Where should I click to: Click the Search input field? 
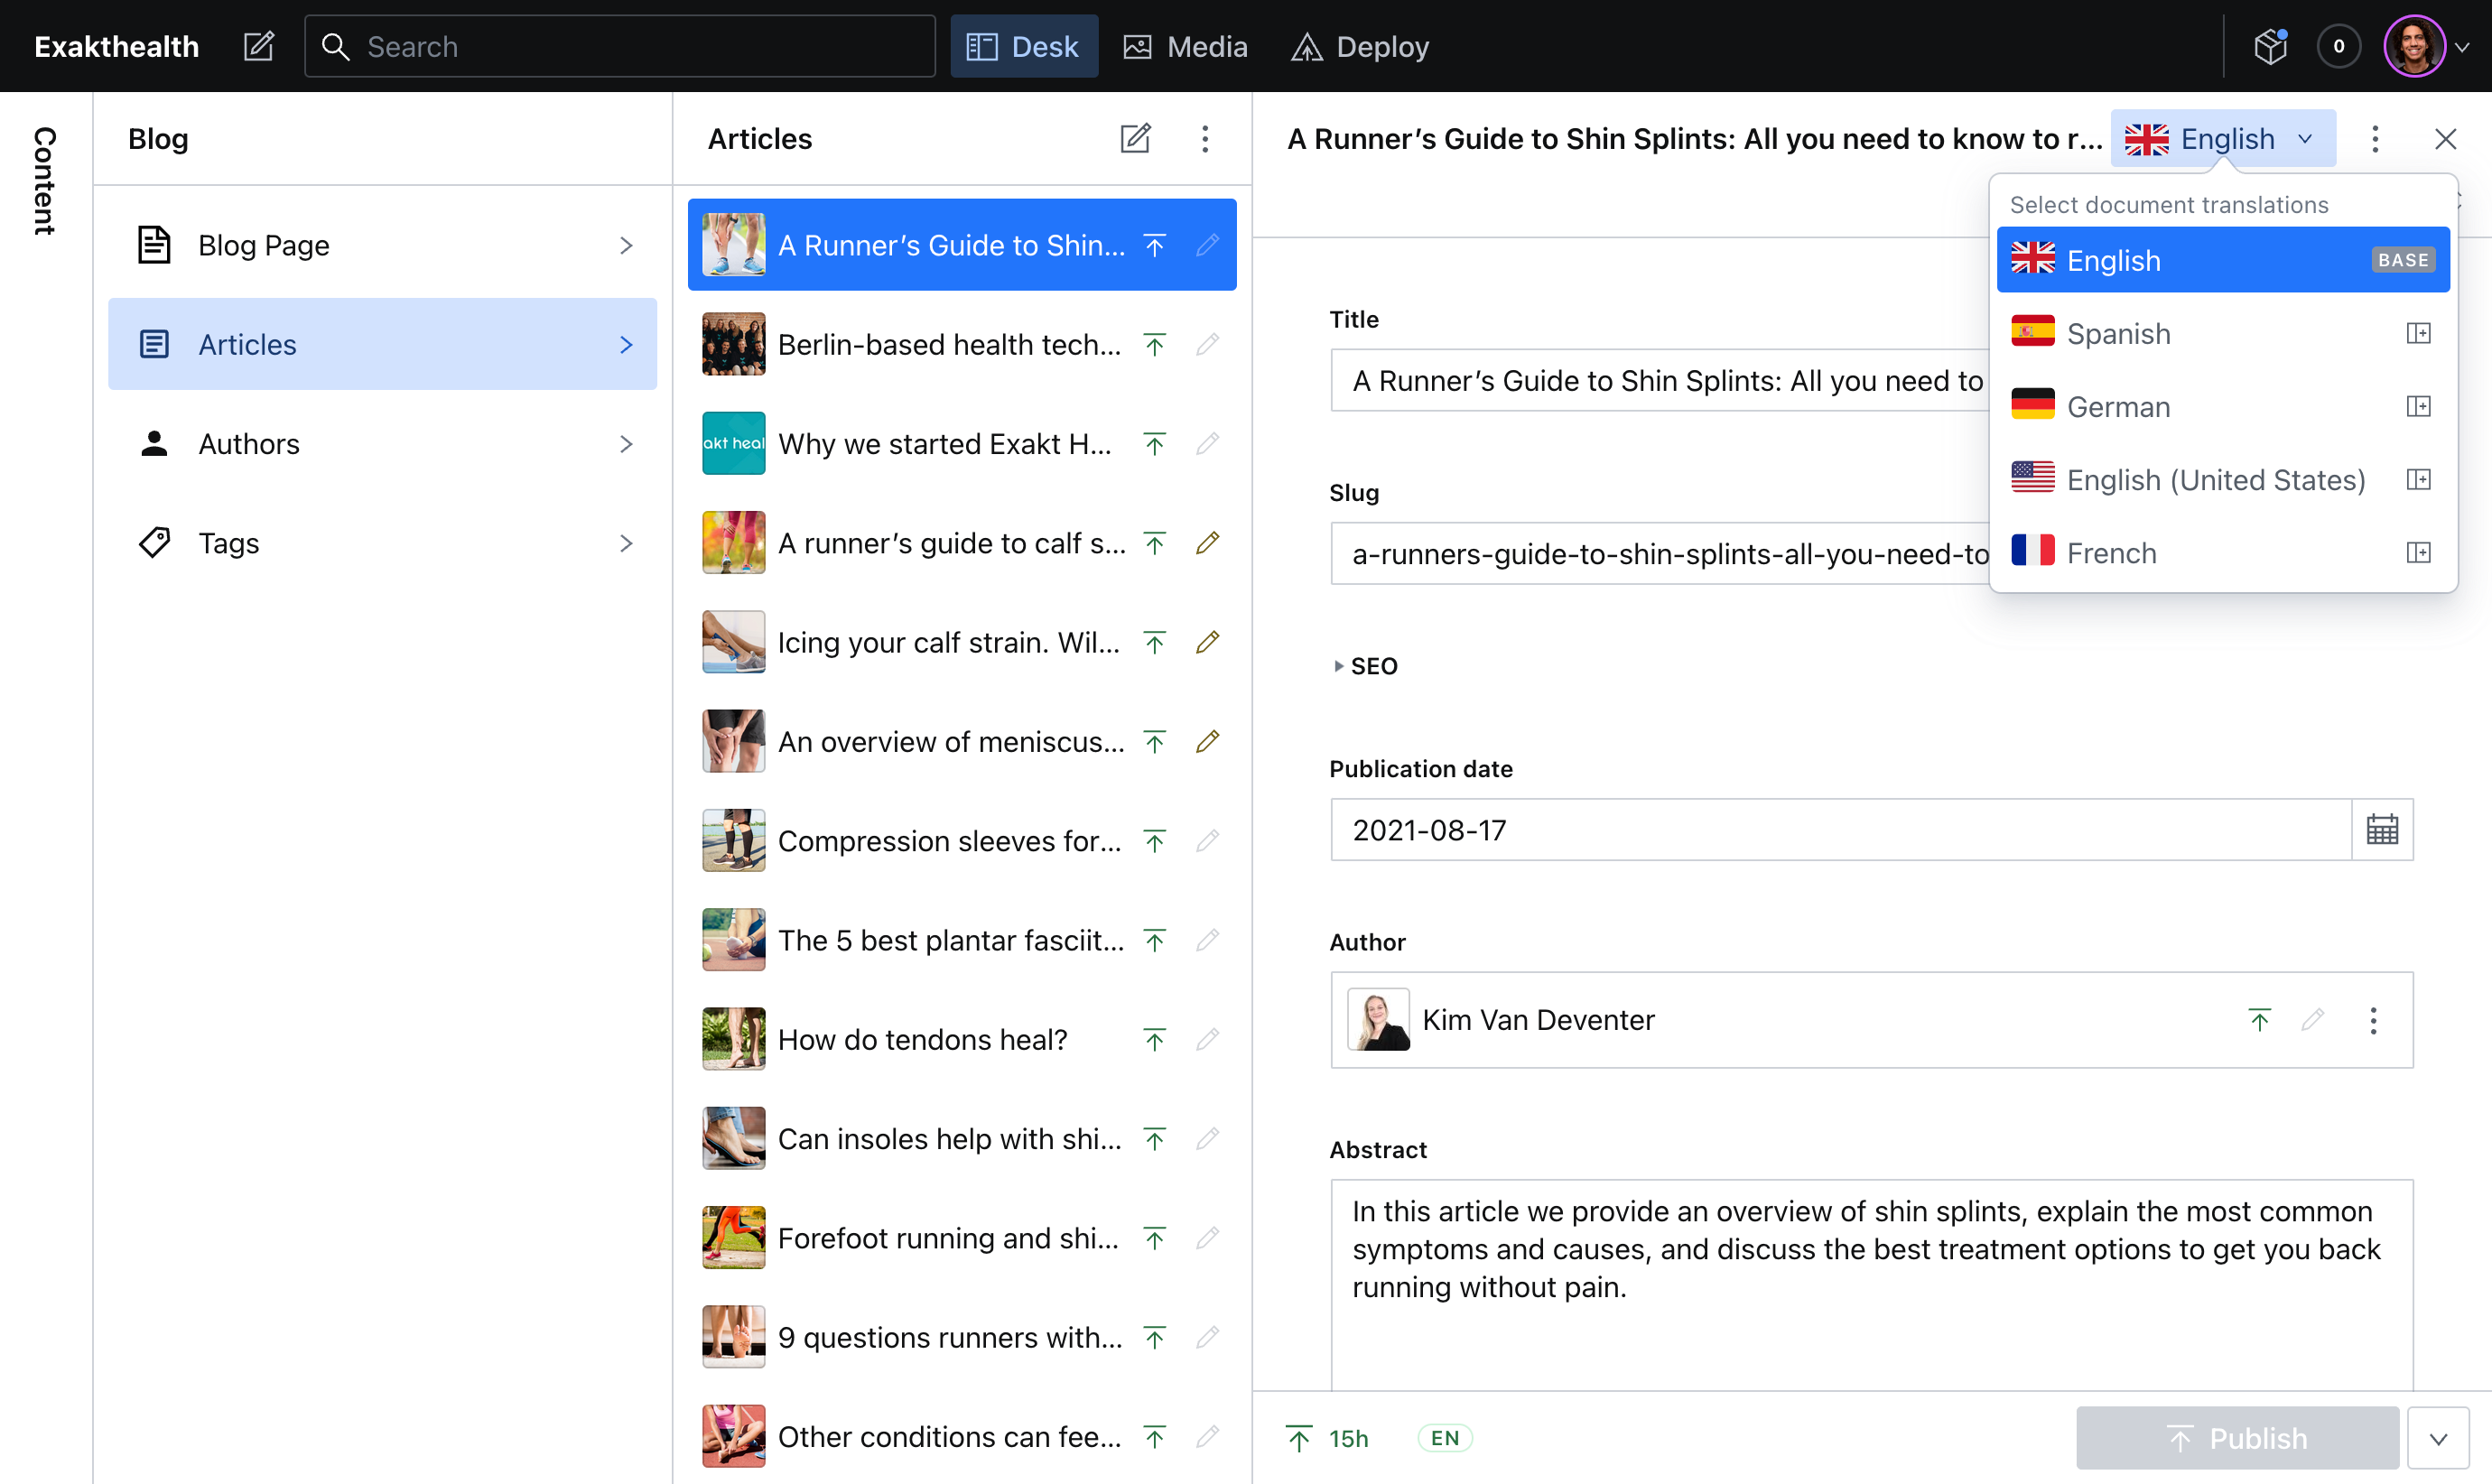coord(620,46)
